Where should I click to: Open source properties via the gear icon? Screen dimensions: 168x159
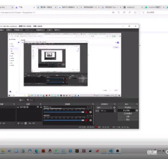(26, 123)
